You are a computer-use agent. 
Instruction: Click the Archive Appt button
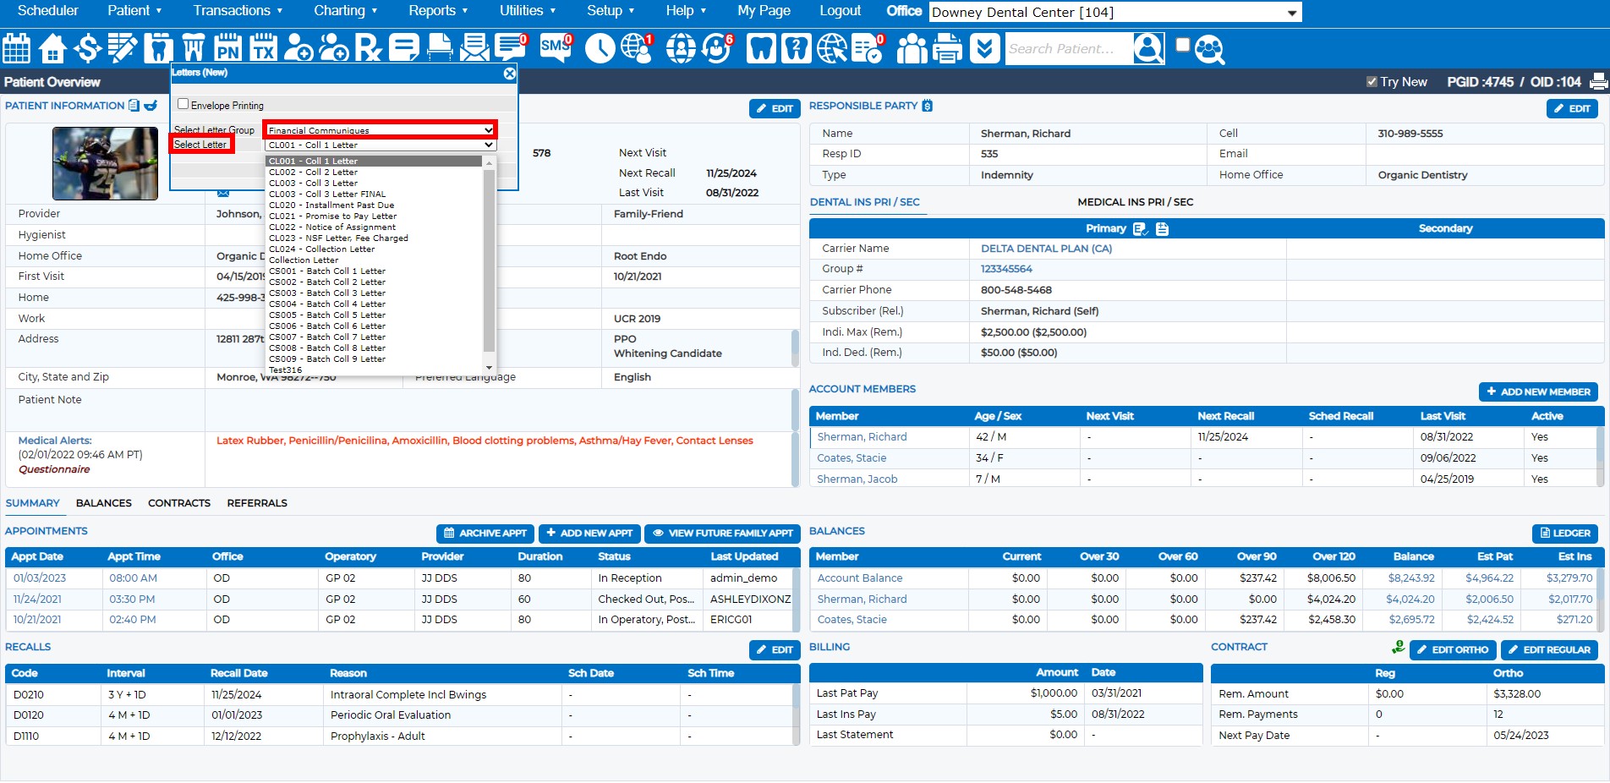tap(485, 534)
